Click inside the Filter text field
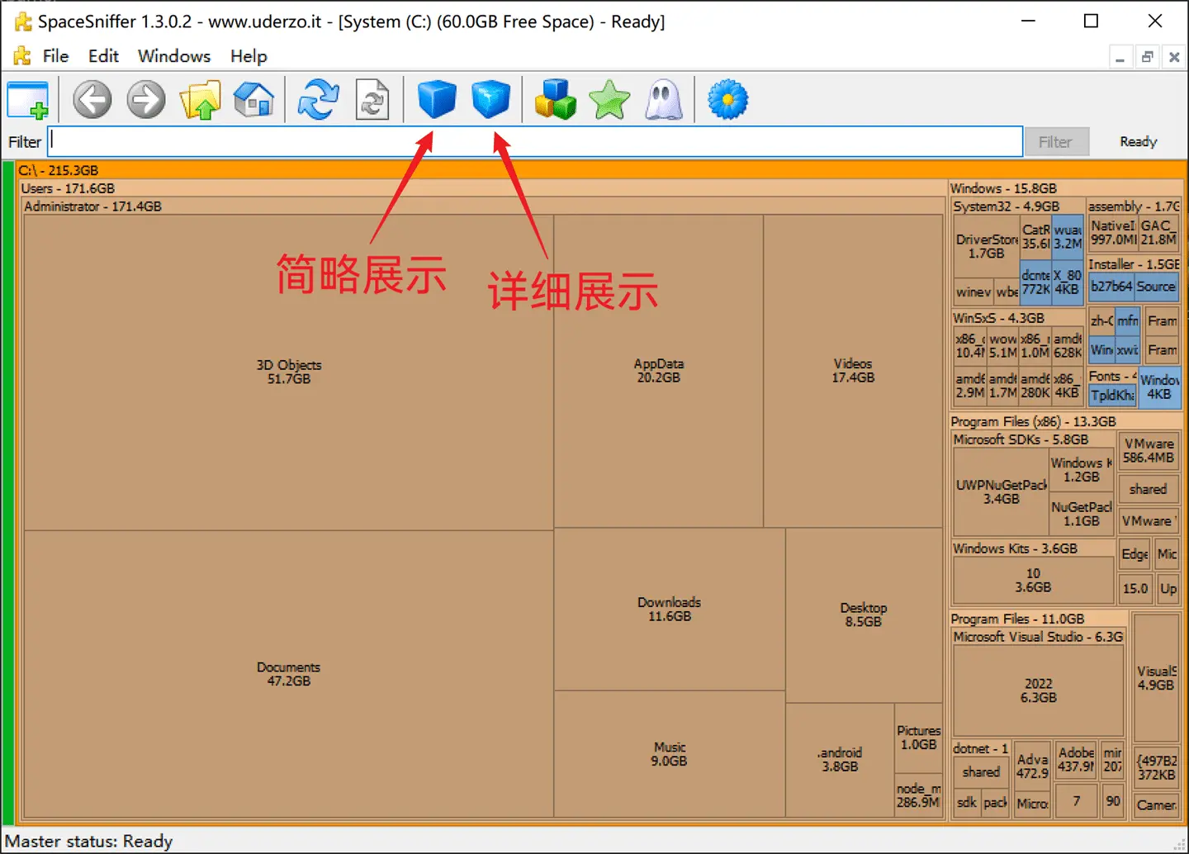The height and width of the screenshot is (854, 1189). (x=535, y=142)
